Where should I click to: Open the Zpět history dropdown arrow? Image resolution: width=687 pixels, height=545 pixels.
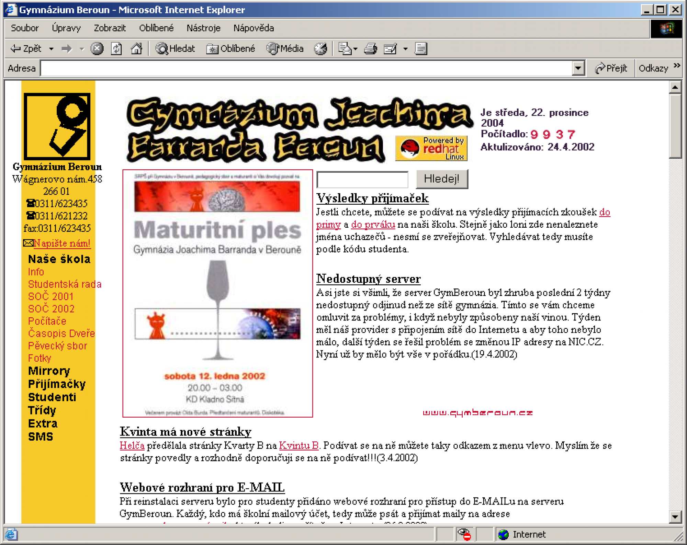[51, 49]
